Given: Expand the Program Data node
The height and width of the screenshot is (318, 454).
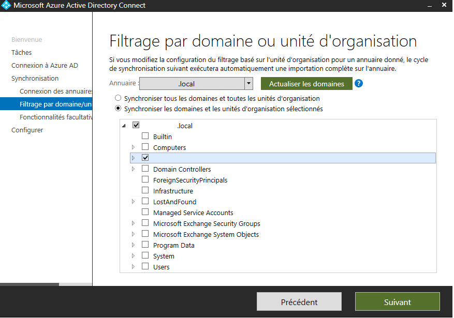Looking at the screenshot, I should (133, 245).
